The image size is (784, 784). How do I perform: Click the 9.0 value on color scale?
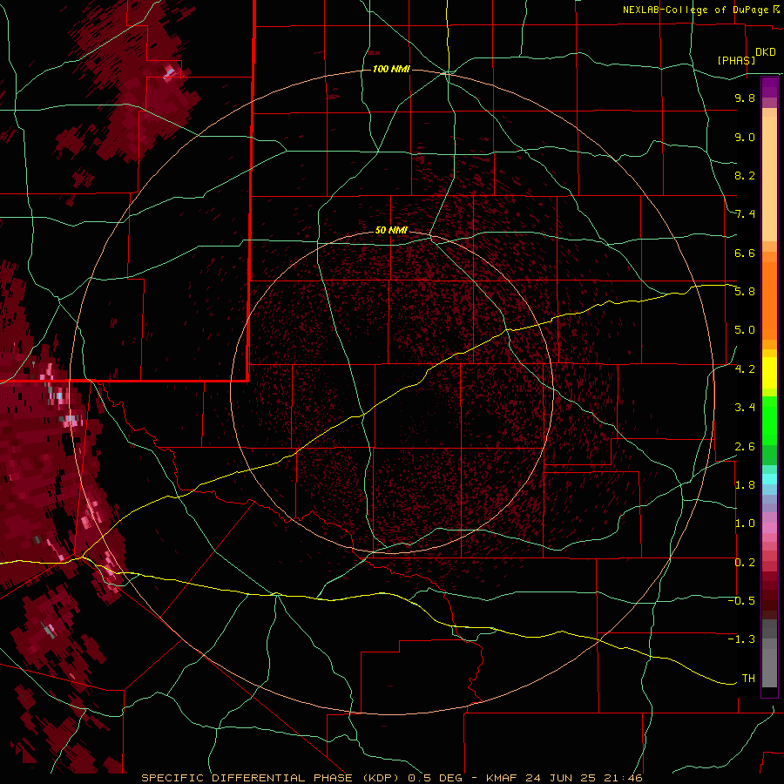coord(745,137)
